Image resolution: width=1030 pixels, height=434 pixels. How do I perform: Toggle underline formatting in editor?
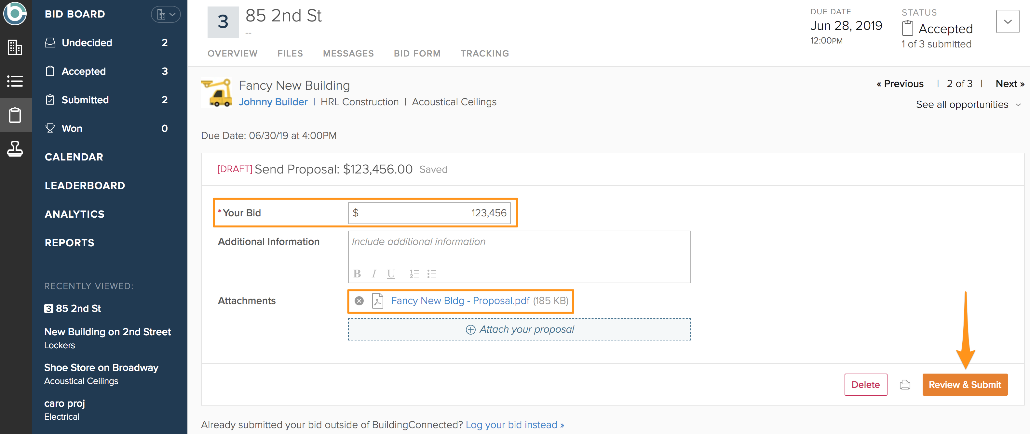pos(391,274)
